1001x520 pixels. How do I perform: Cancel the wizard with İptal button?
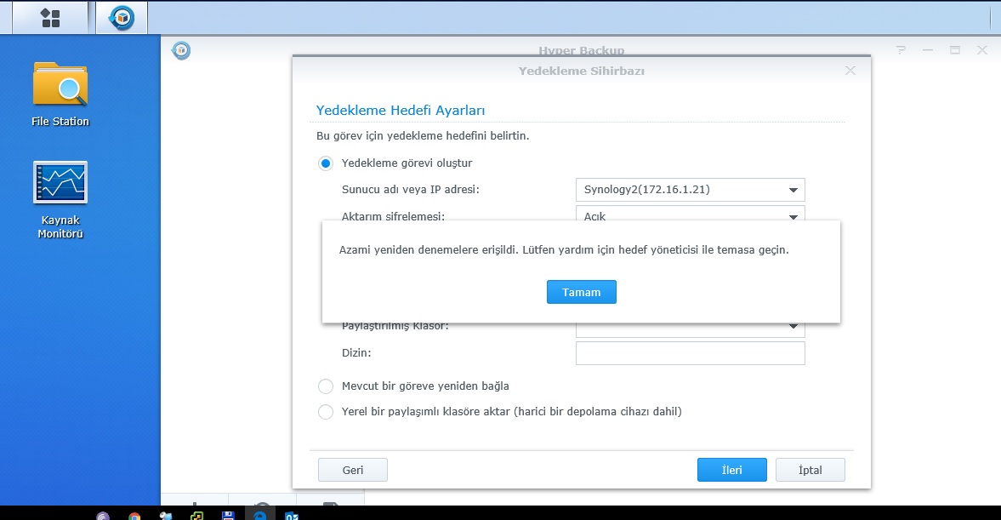(x=810, y=470)
